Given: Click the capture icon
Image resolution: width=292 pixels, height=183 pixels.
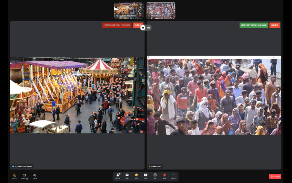Looking at the screenshot, I should tap(155, 175).
